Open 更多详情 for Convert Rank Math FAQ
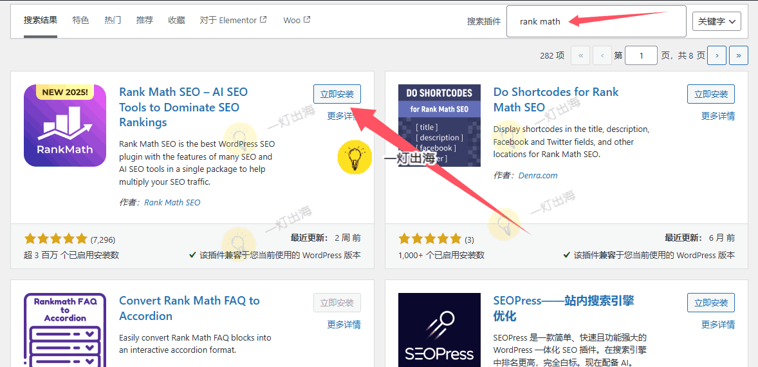This screenshot has height=367, width=758. tap(344, 325)
